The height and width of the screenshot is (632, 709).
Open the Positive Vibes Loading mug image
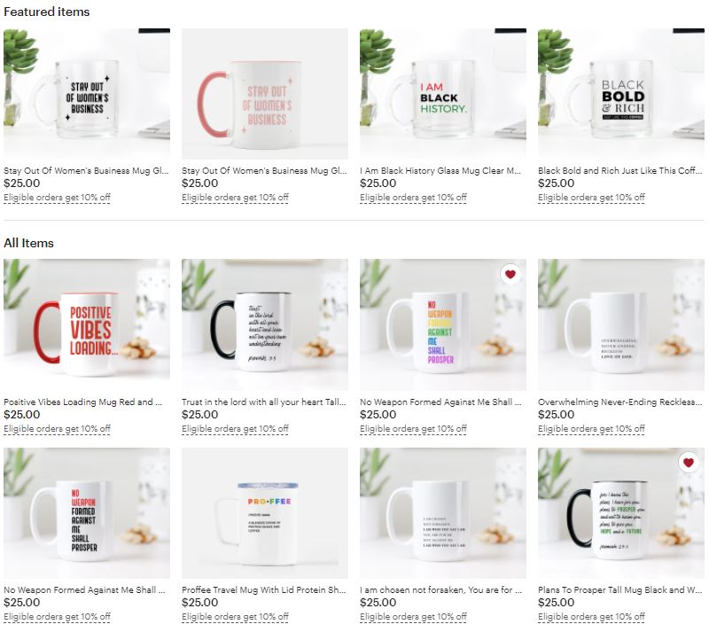pyautogui.click(x=87, y=324)
